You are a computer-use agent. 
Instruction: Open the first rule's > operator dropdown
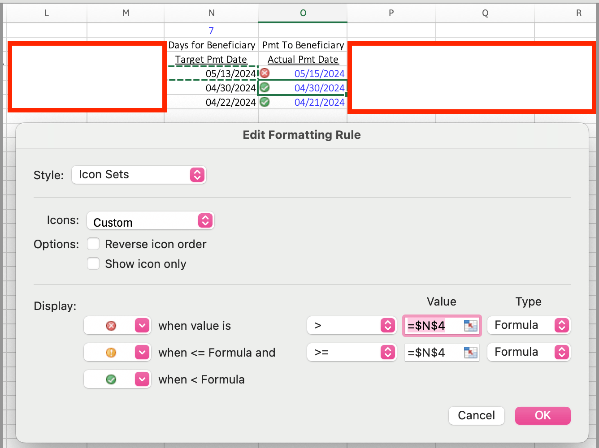point(352,326)
